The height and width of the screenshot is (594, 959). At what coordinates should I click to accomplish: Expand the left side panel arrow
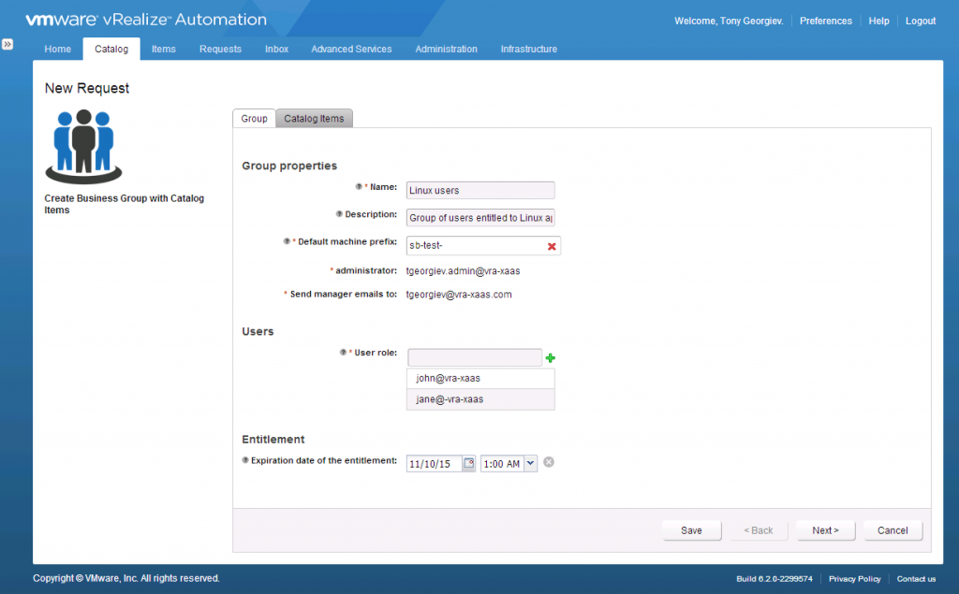click(x=7, y=44)
